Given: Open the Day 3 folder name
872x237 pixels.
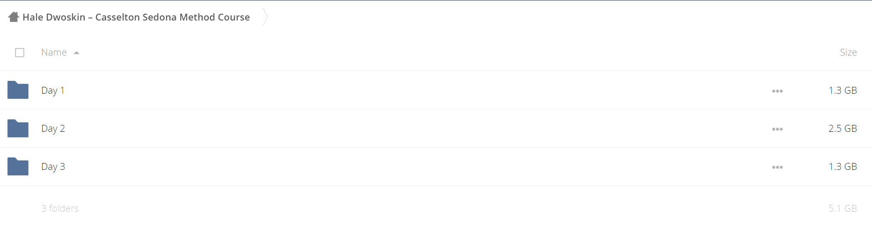Looking at the screenshot, I should pyautogui.click(x=53, y=166).
